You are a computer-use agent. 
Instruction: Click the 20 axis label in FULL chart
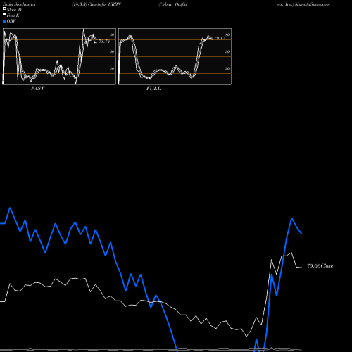tap(227, 68)
